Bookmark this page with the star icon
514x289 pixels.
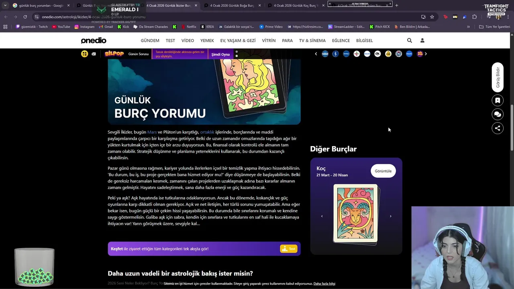click(432, 17)
